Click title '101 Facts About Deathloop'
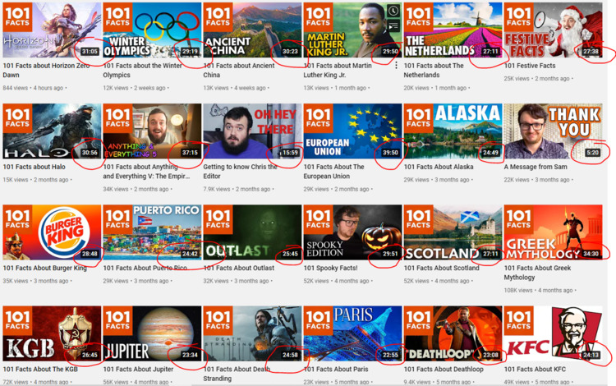This screenshot has height=386, width=616. [x=444, y=370]
